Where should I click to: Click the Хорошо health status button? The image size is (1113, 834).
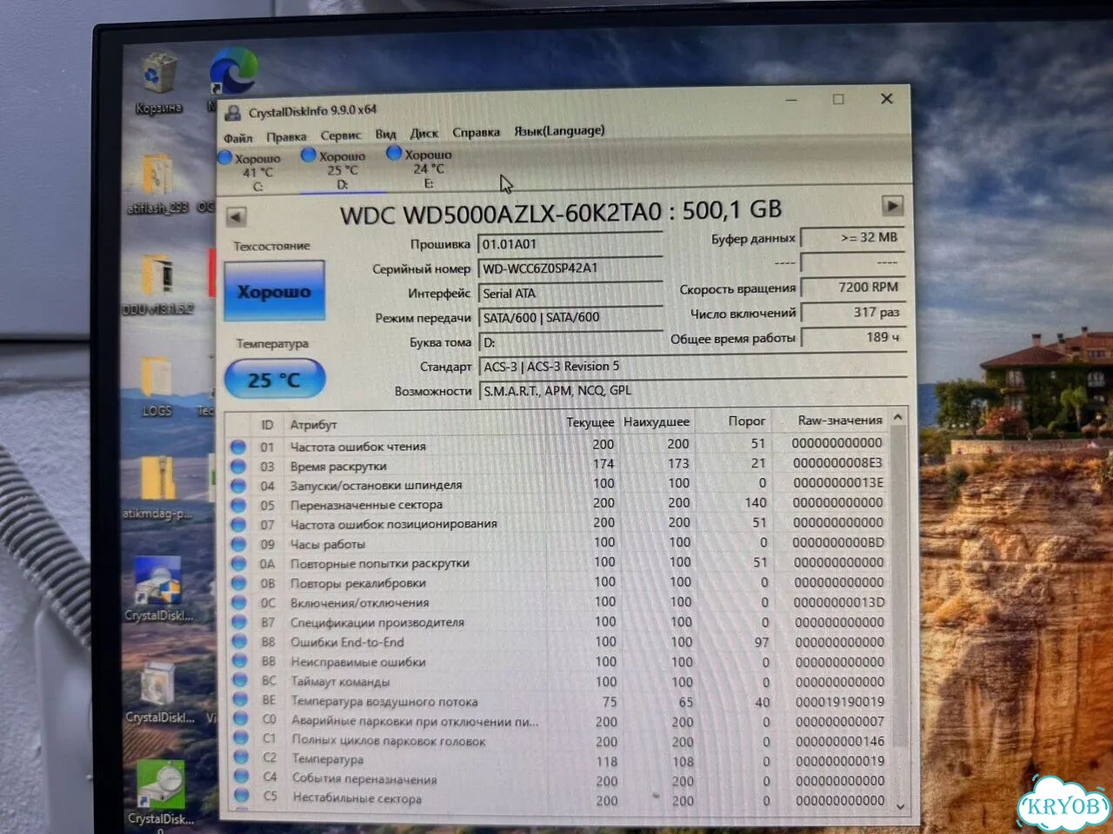[274, 292]
